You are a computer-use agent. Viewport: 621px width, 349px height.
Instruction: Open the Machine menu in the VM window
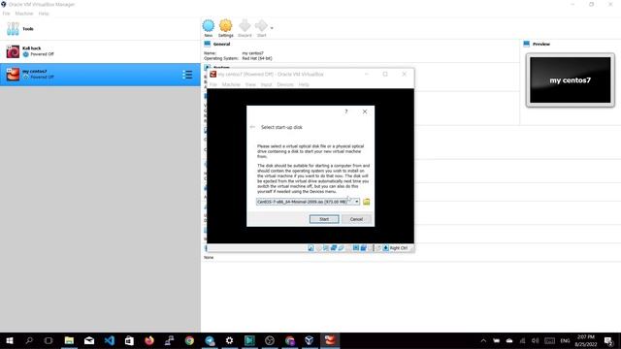click(x=231, y=84)
